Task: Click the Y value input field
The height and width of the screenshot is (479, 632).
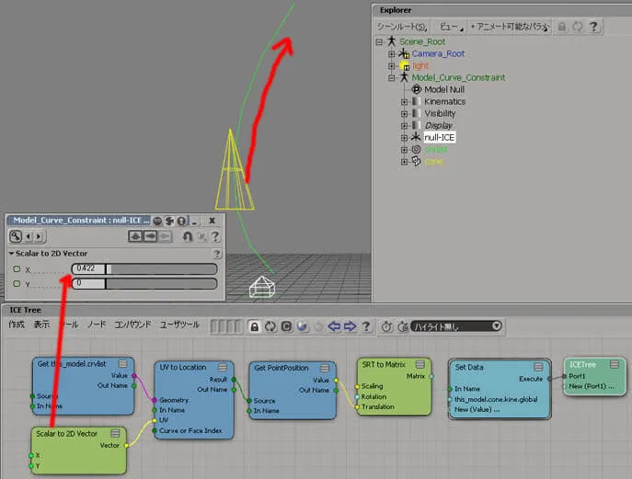Action: coord(88,283)
